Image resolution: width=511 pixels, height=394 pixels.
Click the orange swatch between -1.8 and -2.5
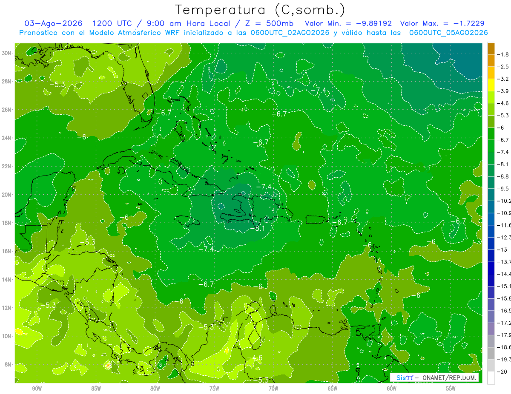[x=491, y=61]
